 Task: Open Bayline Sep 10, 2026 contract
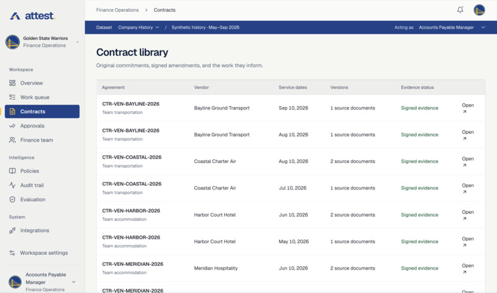[468, 108]
